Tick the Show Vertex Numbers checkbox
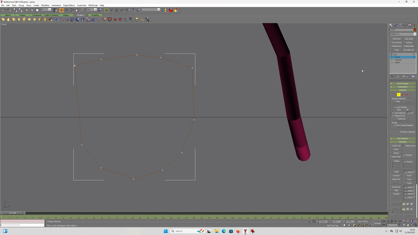 [394, 125]
